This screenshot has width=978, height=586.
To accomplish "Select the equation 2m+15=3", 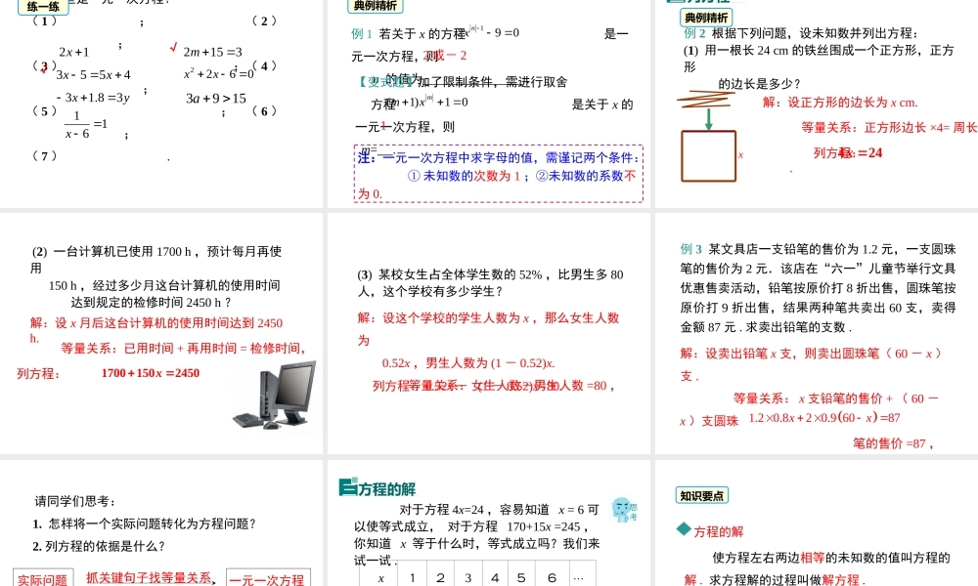I will 212,52.
